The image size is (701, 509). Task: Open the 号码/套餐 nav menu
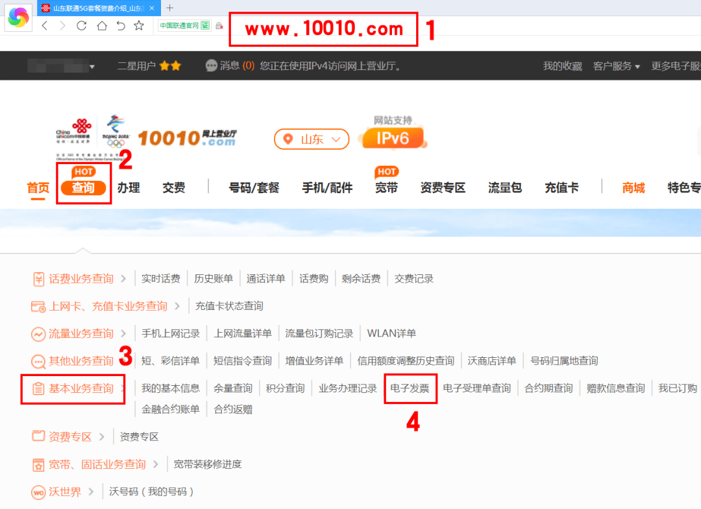pyautogui.click(x=254, y=187)
